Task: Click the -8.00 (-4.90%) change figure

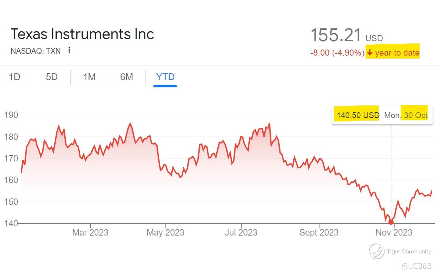Action: [337, 53]
